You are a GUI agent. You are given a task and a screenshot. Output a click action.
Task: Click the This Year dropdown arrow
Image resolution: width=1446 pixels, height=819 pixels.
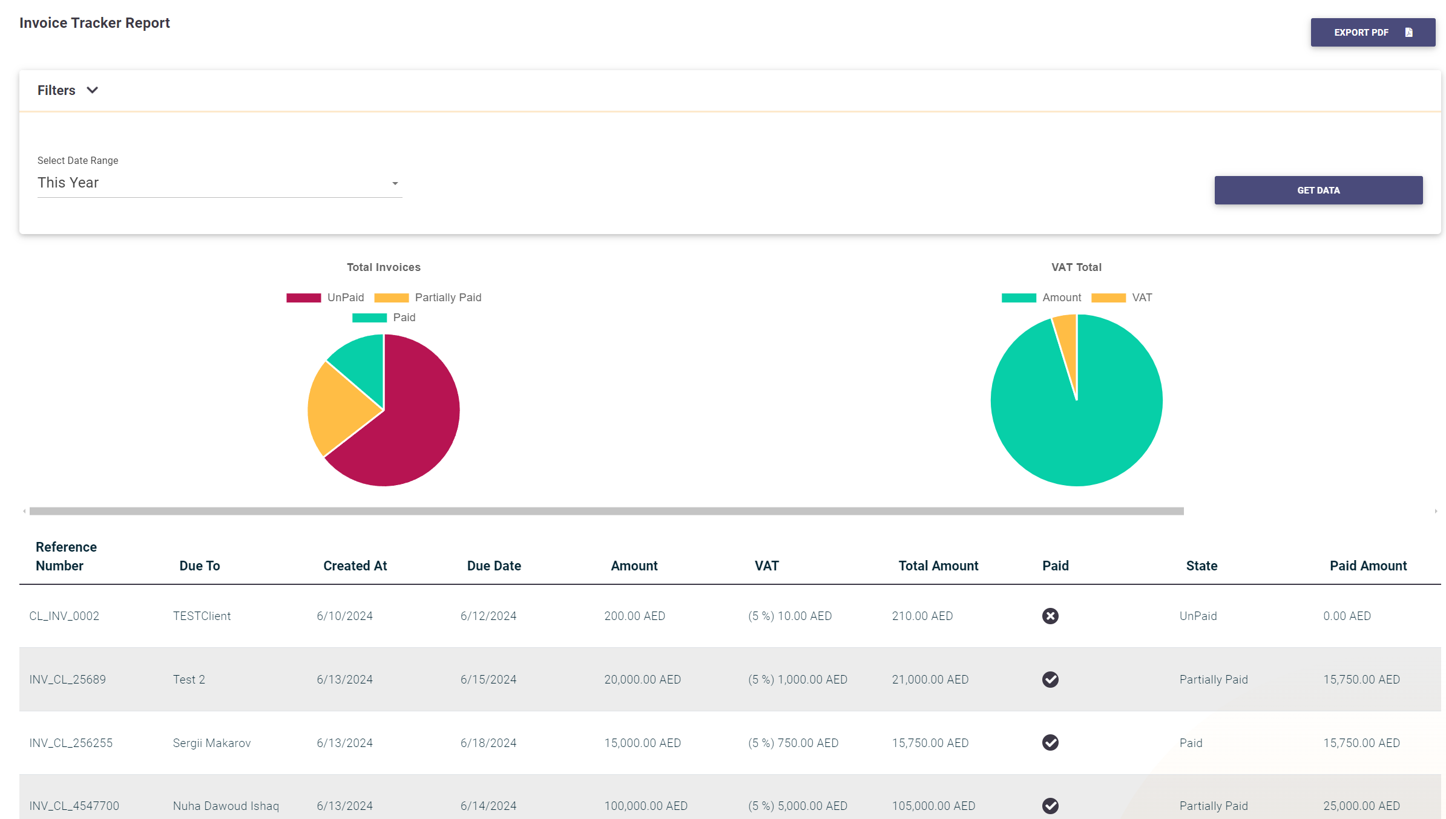(x=395, y=183)
